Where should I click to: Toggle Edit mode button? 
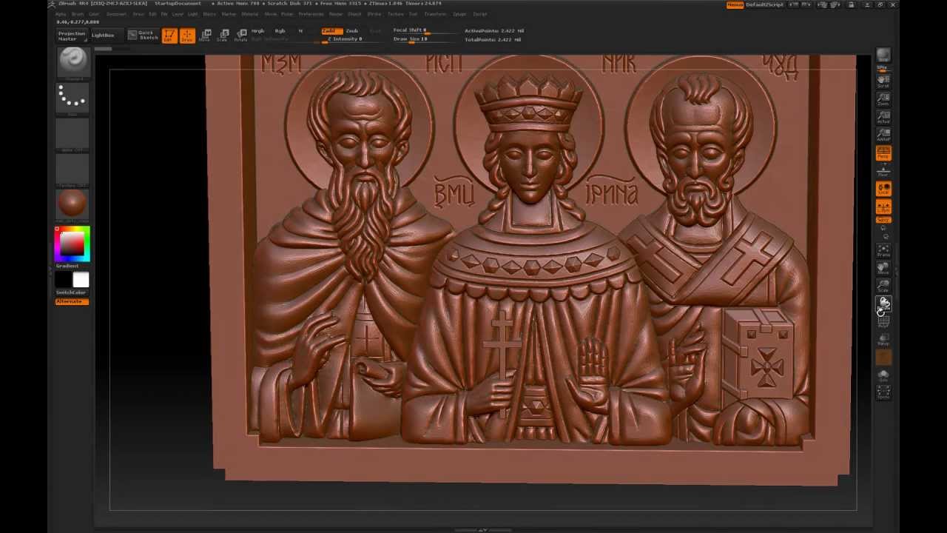click(x=169, y=36)
